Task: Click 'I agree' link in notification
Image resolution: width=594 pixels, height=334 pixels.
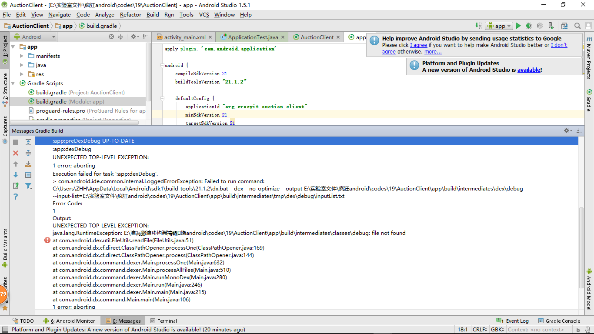Action: [418, 45]
